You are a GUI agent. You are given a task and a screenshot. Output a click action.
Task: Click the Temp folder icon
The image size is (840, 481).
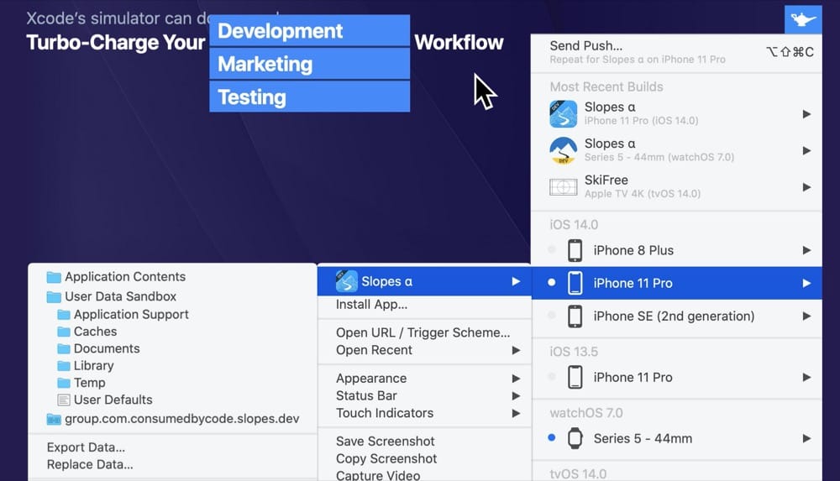pos(64,383)
